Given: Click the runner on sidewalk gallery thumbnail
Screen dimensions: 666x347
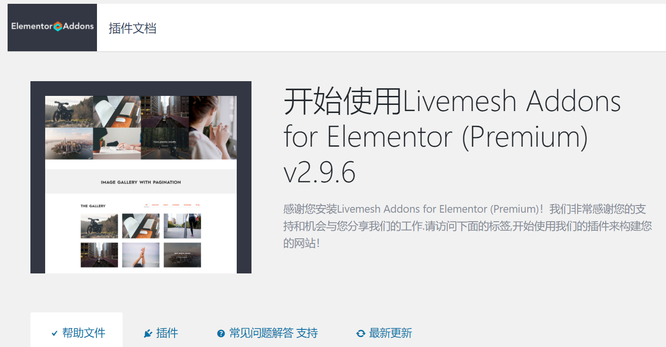Looking at the screenshot, I should [x=182, y=226].
